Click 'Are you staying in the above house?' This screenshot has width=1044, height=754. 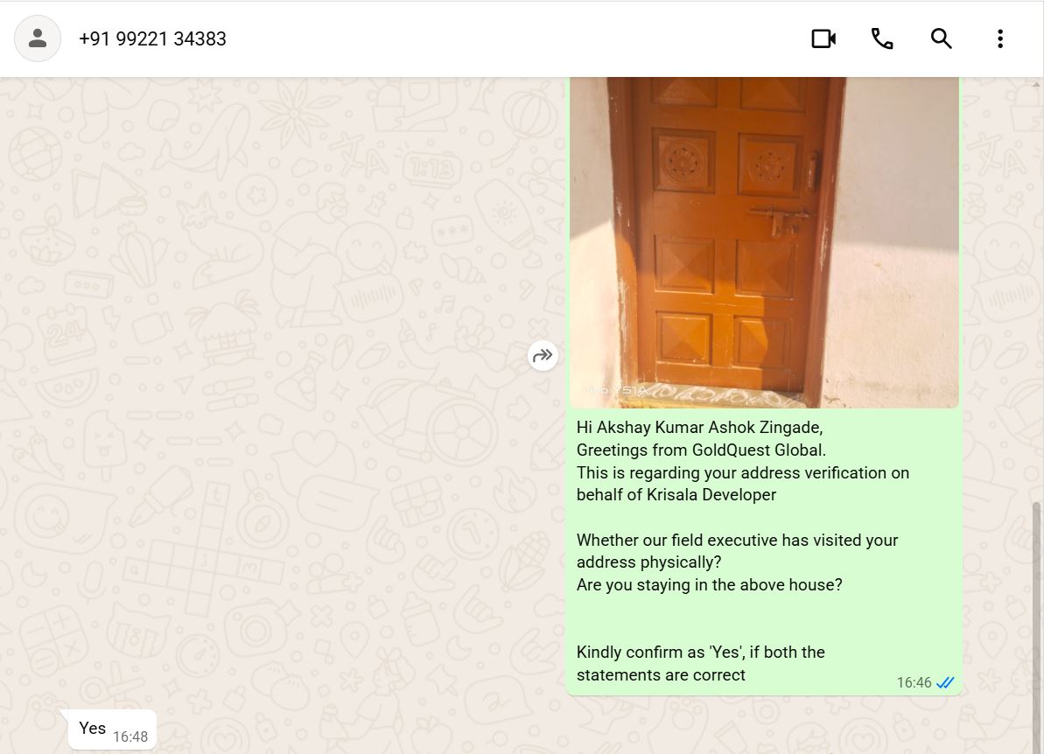(x=709, y=584)
